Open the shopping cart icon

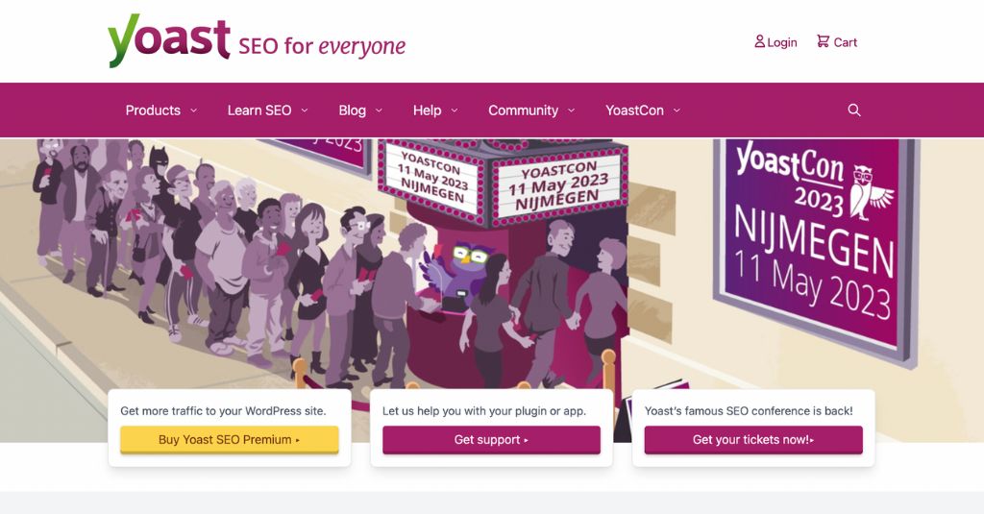click(x=823, y=41)
